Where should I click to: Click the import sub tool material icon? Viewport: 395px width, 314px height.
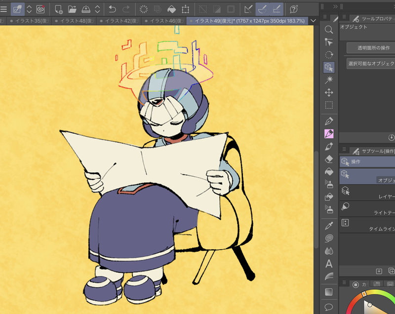(379, 271)
